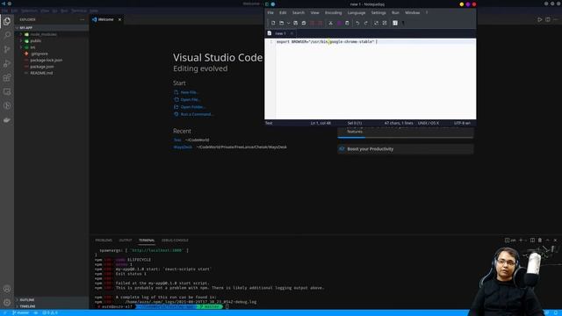This screenshot has width=562, height=316.
Task: Switch to the DEBUG CONSOLE panel tab
Action: [x=175, y=240]
